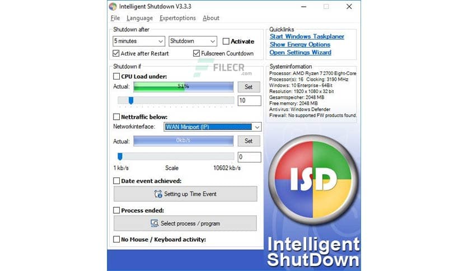Open the Language menu

140,18
